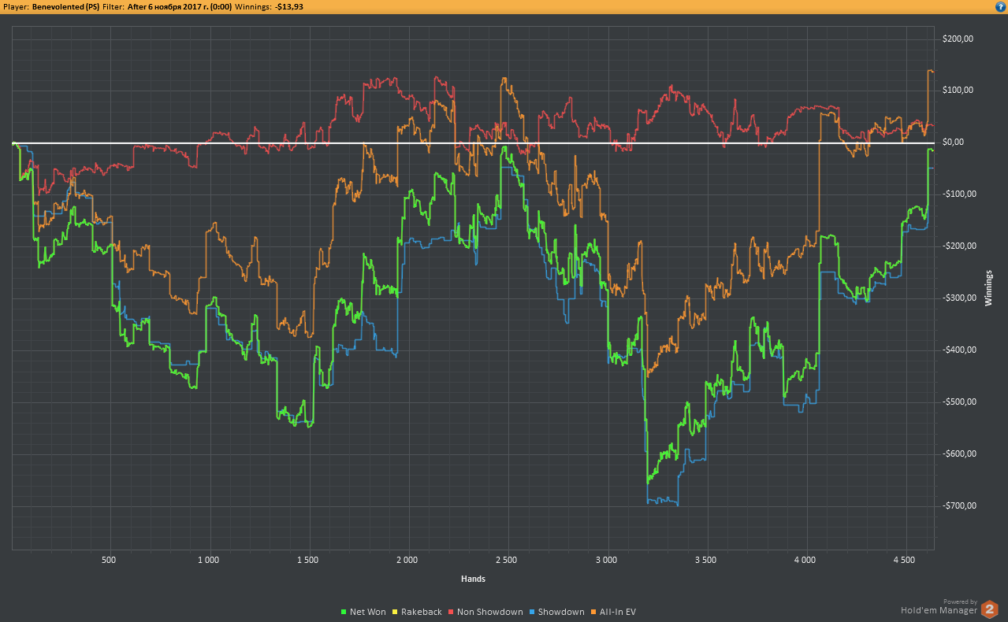Screen dimensions: 1008x622
Task: Click the blue Showdown color swatch
Action: [532, 612]
